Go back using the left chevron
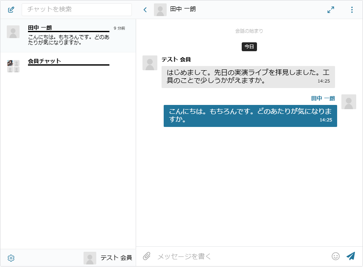Image resolution: width=363 pixels, height=267 pixels. click(x=145, y=10)
